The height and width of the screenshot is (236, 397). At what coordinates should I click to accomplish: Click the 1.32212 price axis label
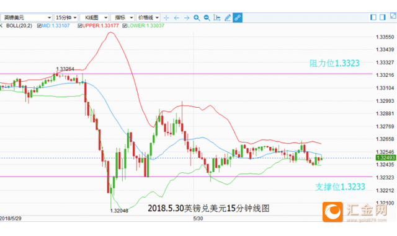385,190
